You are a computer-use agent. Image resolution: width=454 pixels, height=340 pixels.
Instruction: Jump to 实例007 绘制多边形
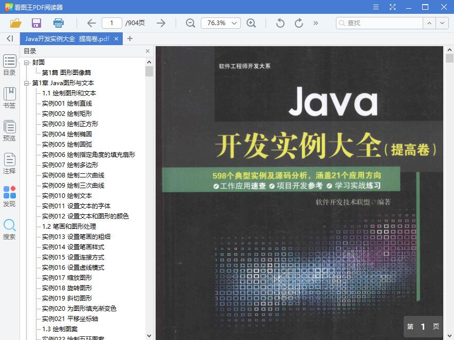(70, 165)
